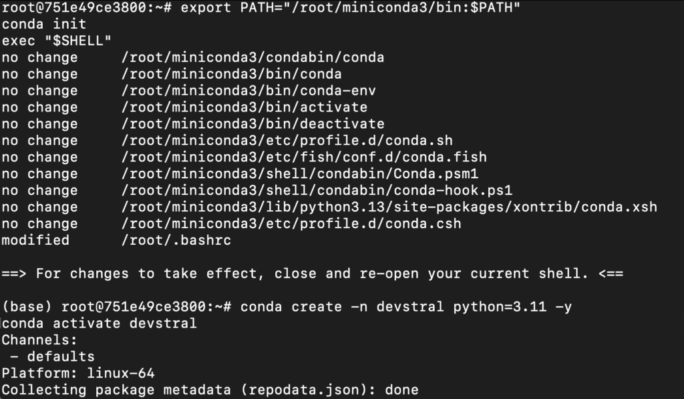Viewport: 684px width, 399px height.
Task: Click the bin/deactivate path
Action: [x=252, y=123]
